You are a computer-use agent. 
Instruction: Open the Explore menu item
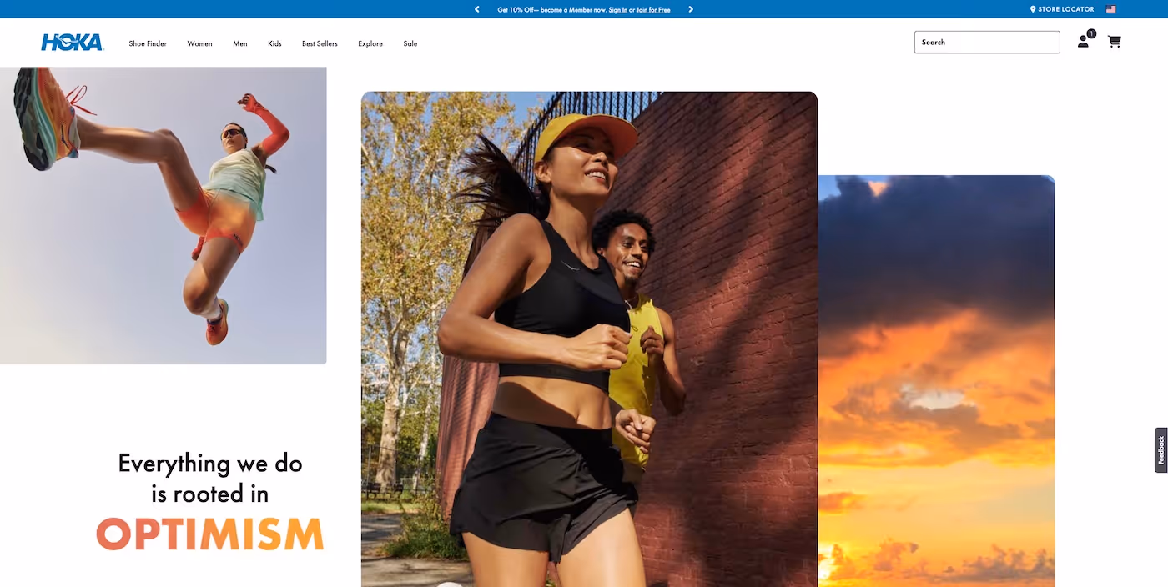[370, 43]
